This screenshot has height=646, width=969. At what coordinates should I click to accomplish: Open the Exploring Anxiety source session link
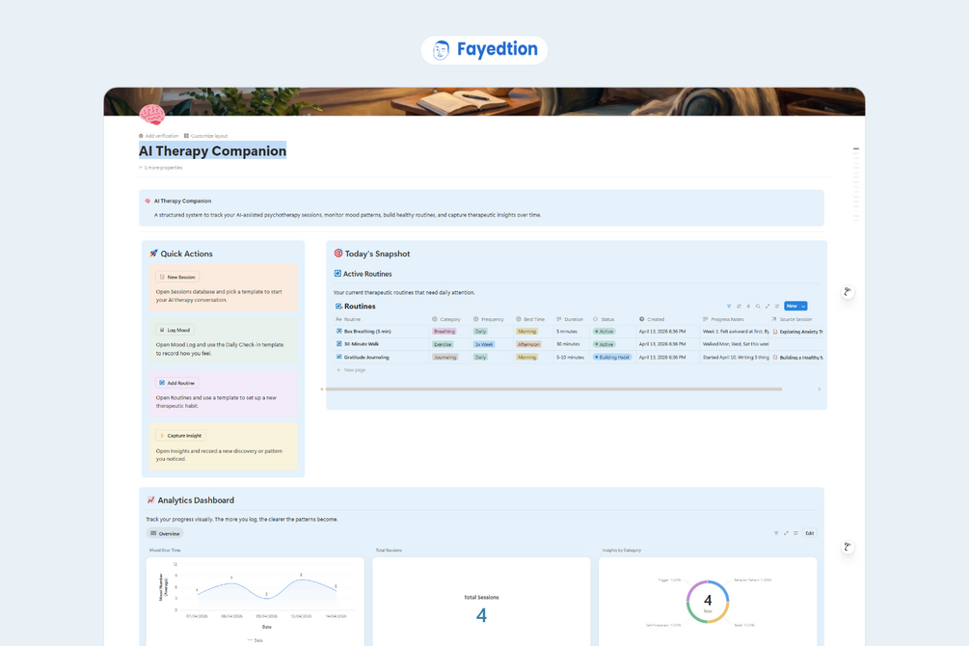point(797,332)
